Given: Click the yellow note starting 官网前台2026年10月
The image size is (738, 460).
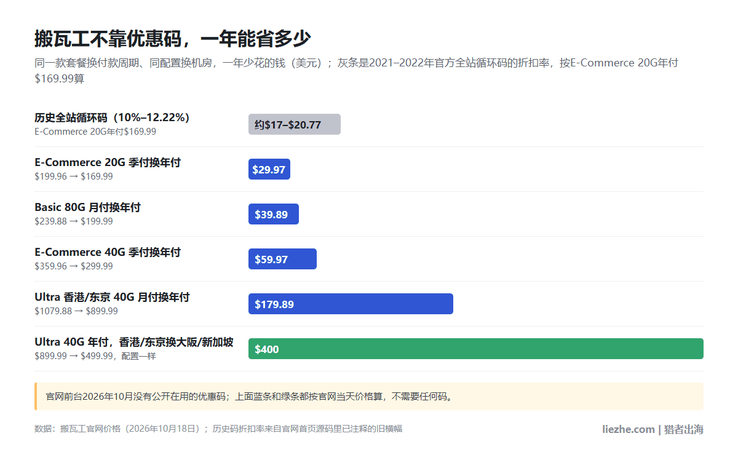Looking at the screenshot, I should click(369, 396).
